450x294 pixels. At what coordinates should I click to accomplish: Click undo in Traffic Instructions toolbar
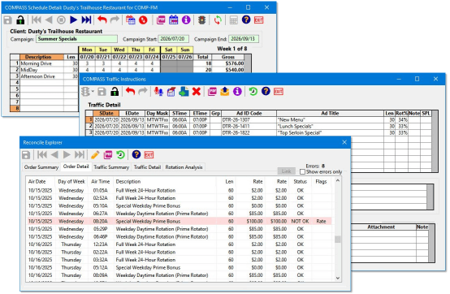pos(130,91)
